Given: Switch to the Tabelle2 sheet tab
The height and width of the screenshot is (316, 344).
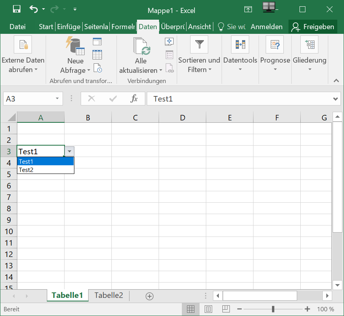Looking at the screenshot, I should (109, 295).
